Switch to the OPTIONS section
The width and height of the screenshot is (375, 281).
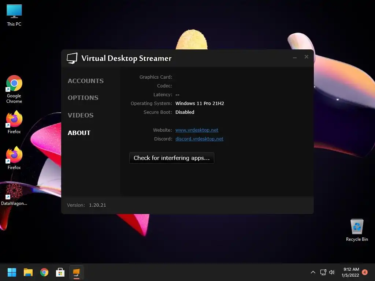click(83, 97)
